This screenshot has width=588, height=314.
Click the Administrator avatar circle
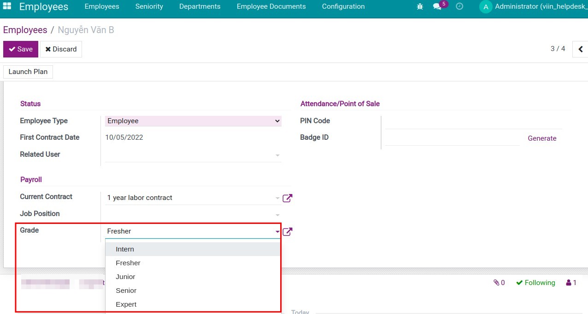click(x=485, y=7)
